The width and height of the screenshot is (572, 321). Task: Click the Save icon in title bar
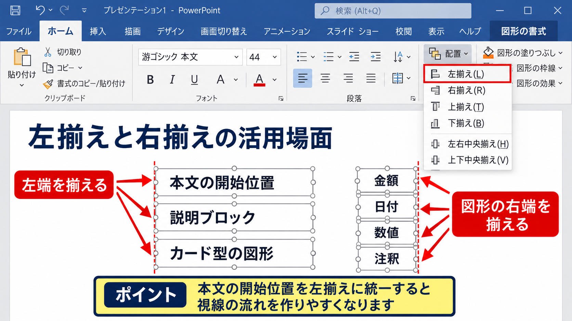coord(15,10)
